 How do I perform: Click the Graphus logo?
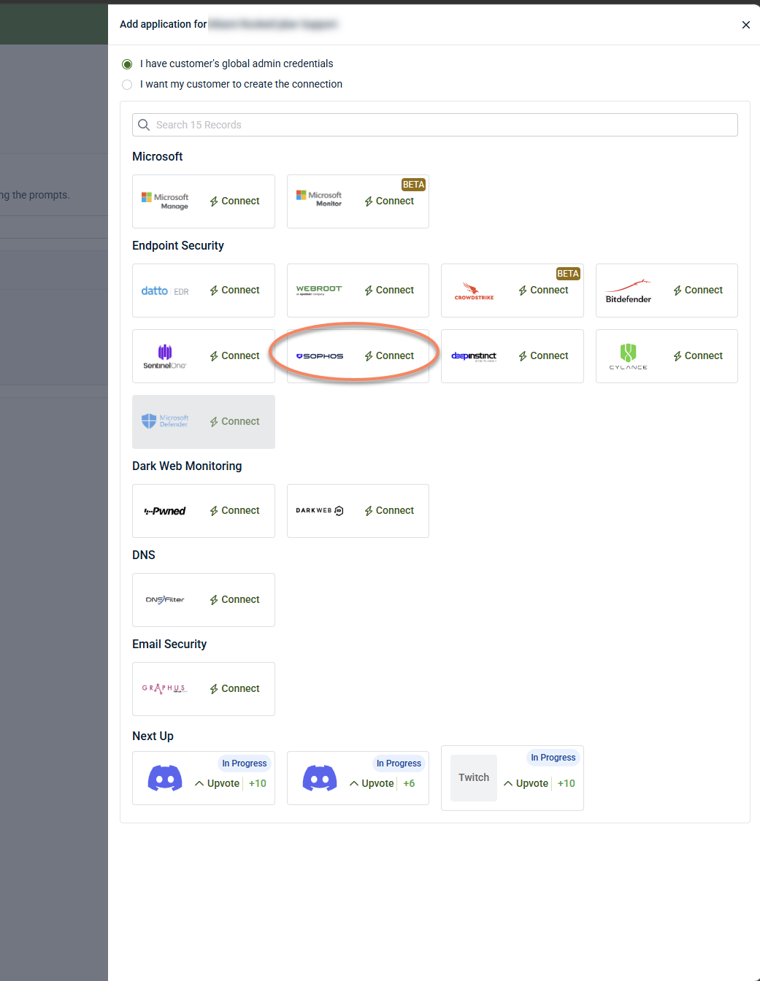(x=165, y=688)
